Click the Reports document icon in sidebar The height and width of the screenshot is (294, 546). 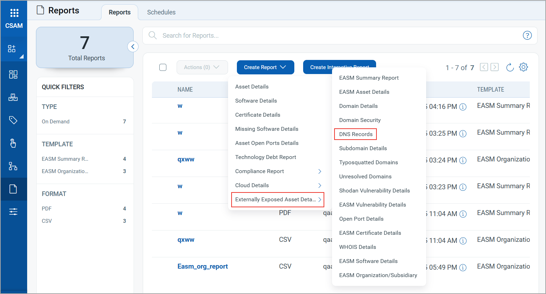pyautogui.click(x=13, y=189)
